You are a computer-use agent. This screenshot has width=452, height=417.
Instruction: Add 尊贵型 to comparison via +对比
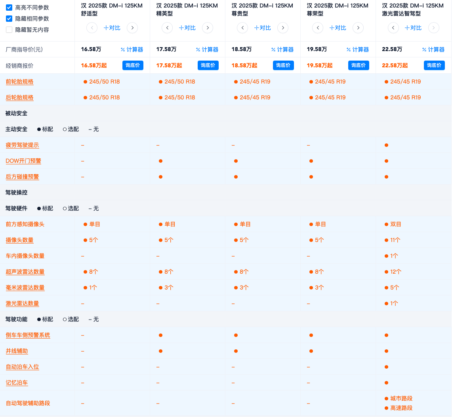pos(262,28)
